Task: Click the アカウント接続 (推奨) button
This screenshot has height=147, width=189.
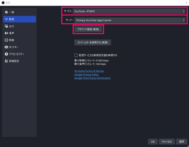Action: click(88, 29)
